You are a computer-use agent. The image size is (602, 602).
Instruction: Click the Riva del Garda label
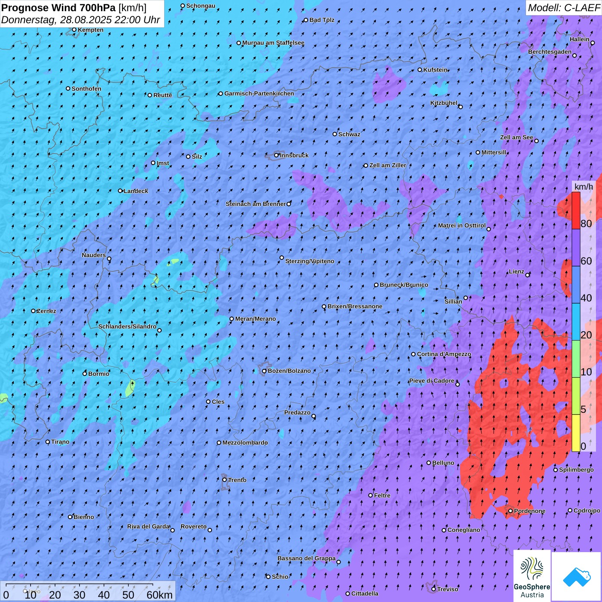click(x=148, y=526)
